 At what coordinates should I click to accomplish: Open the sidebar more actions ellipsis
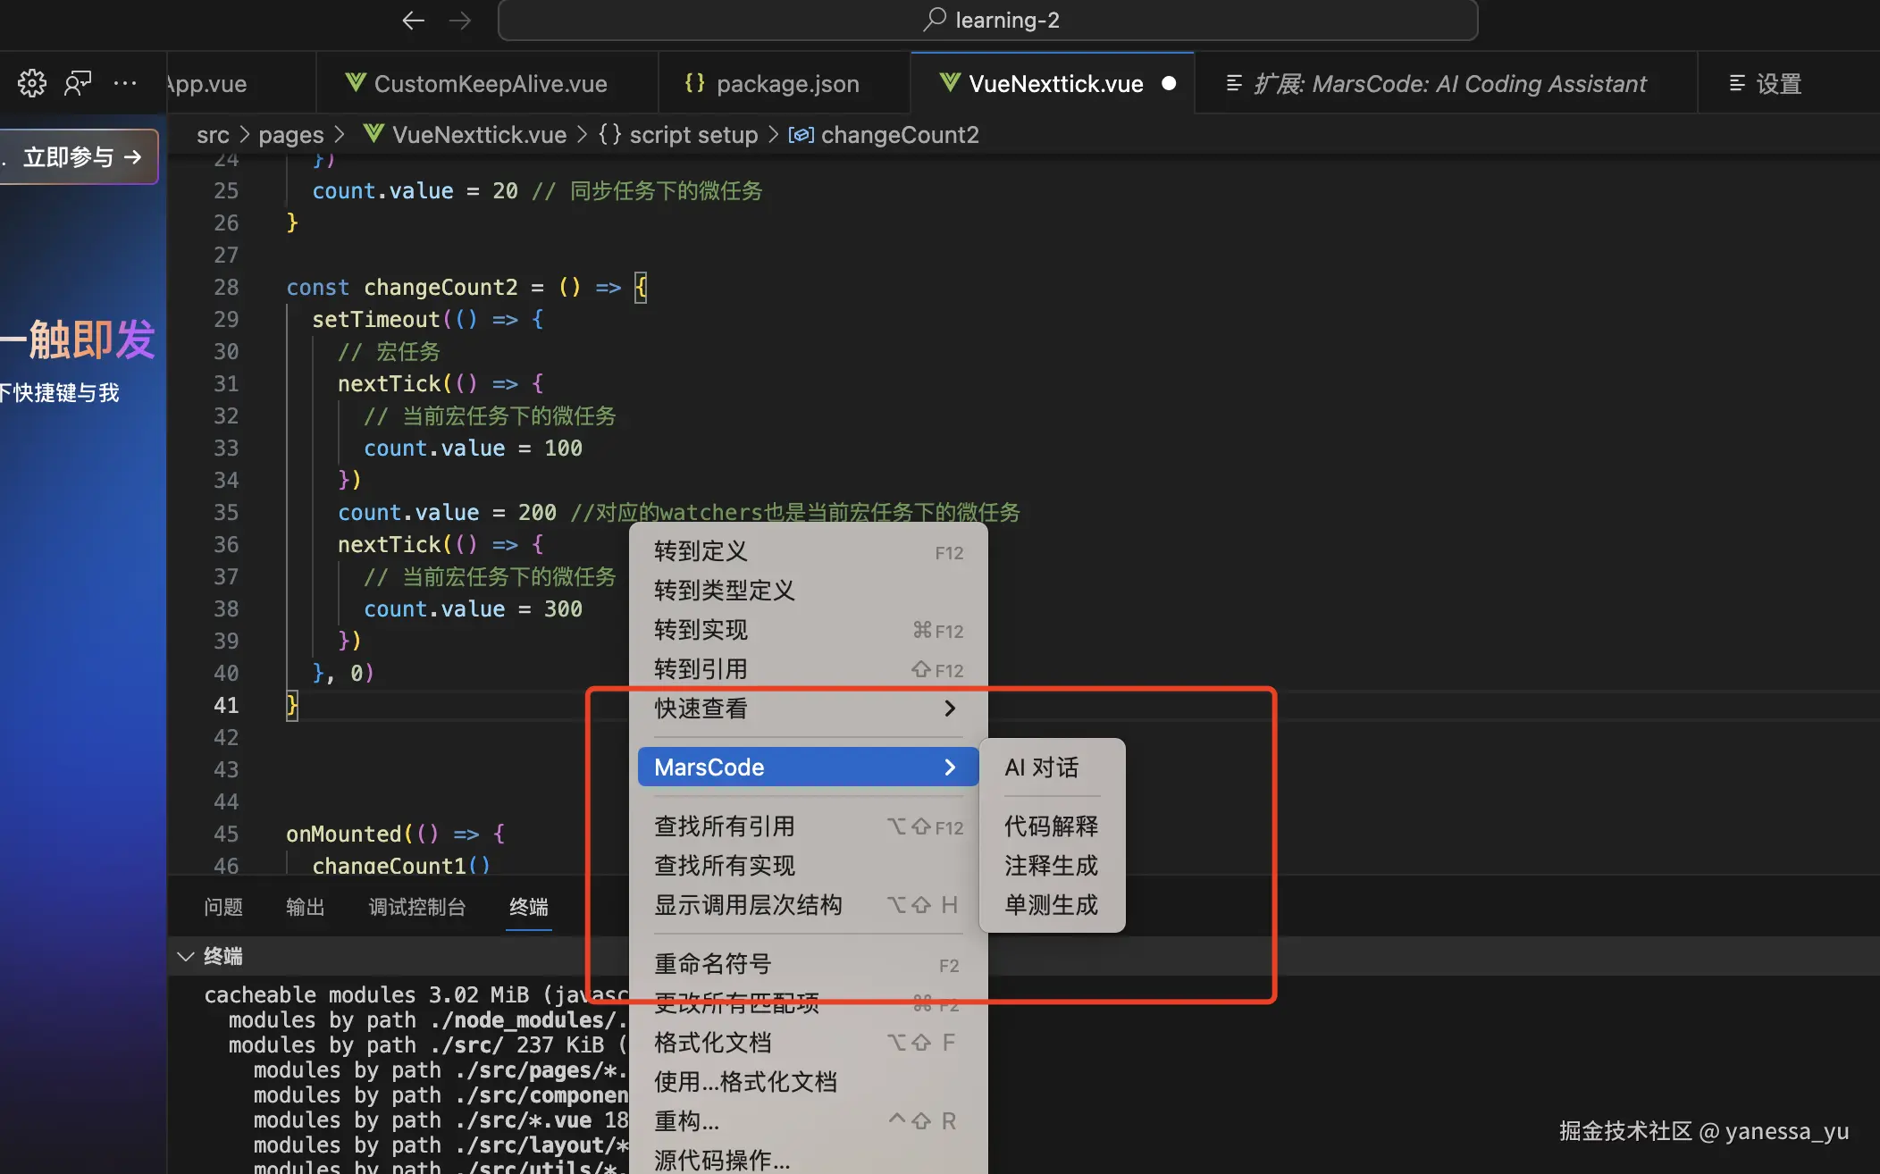click(x=125, y=83)
